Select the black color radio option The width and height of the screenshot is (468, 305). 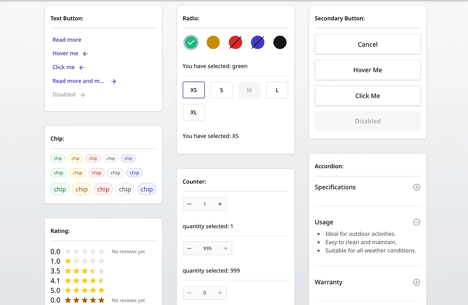coord(280,42)
